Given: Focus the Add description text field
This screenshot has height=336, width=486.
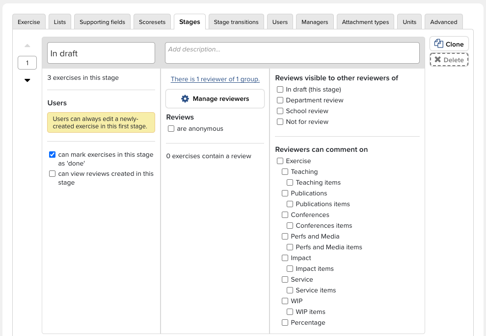Looking at the screenshot, I should click(292, 53).
